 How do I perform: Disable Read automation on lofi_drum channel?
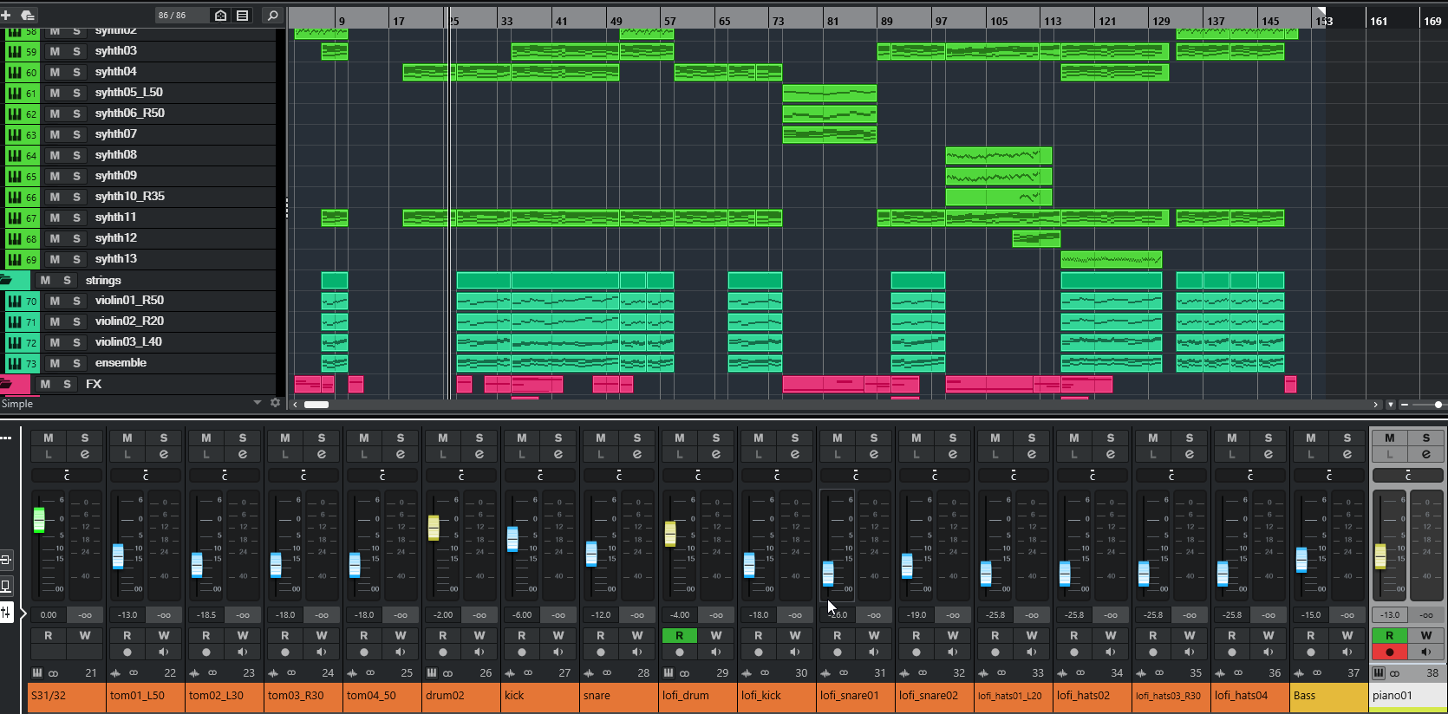click(679, 635)
